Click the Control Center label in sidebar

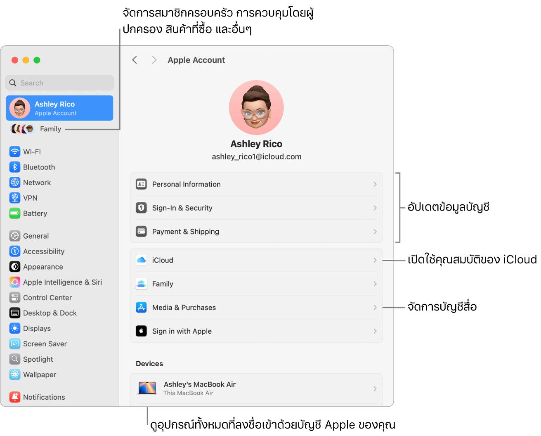[x=47, y=298]
